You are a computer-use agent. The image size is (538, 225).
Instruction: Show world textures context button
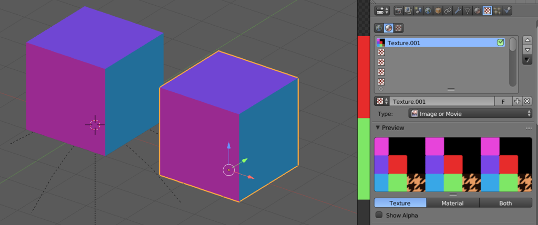pyautogui.click(x=379, y=28)
